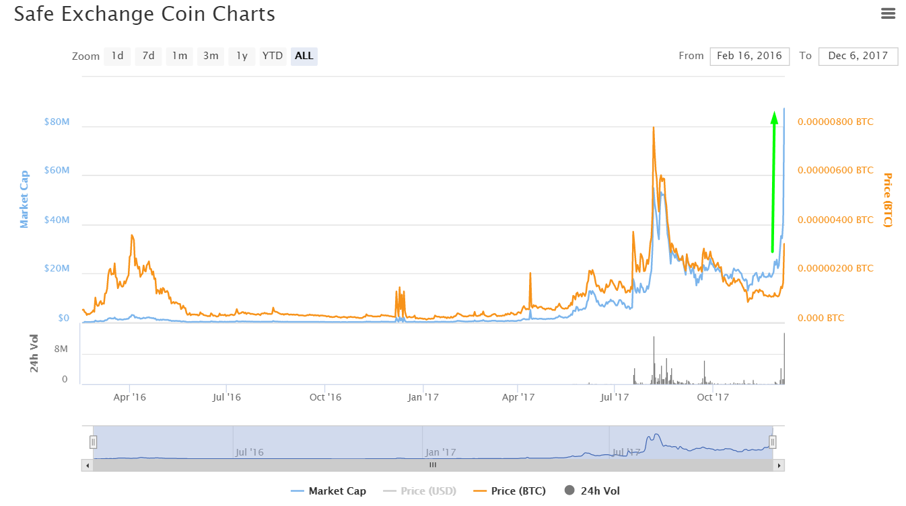Click the 24h Vol vertical axis title
This screenshot has height=506, width=906.
(x=34, y=353)
